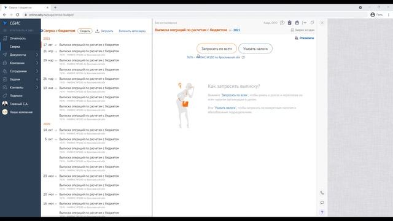Open a new browser tab with plus
The height and width of the screenshot is (221, 393).
click(x=55, y=7)
